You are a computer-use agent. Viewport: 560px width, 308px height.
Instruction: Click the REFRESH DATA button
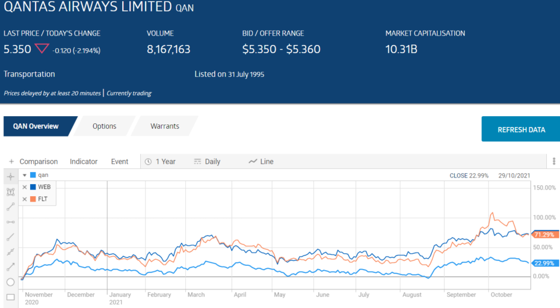[521, 129]
